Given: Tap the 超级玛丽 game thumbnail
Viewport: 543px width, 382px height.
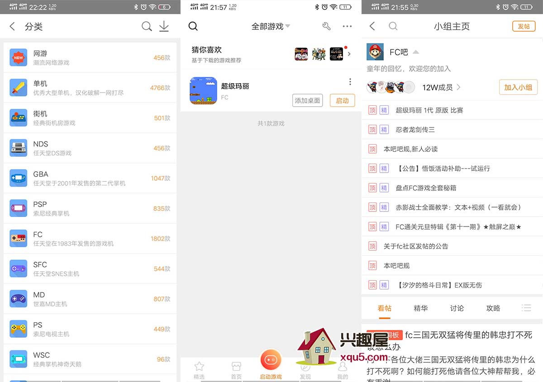Looking at the screenshot, I should click(x=203, y=90).
